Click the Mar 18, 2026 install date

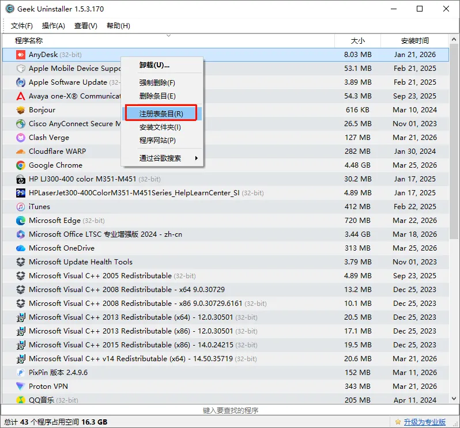pyautogui.click(x=414, y=234)
